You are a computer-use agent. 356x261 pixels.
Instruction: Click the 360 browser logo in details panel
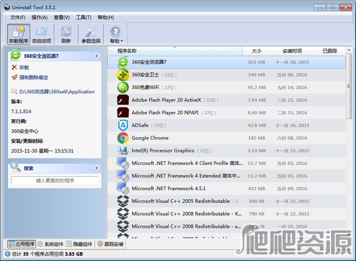[15, 55]
